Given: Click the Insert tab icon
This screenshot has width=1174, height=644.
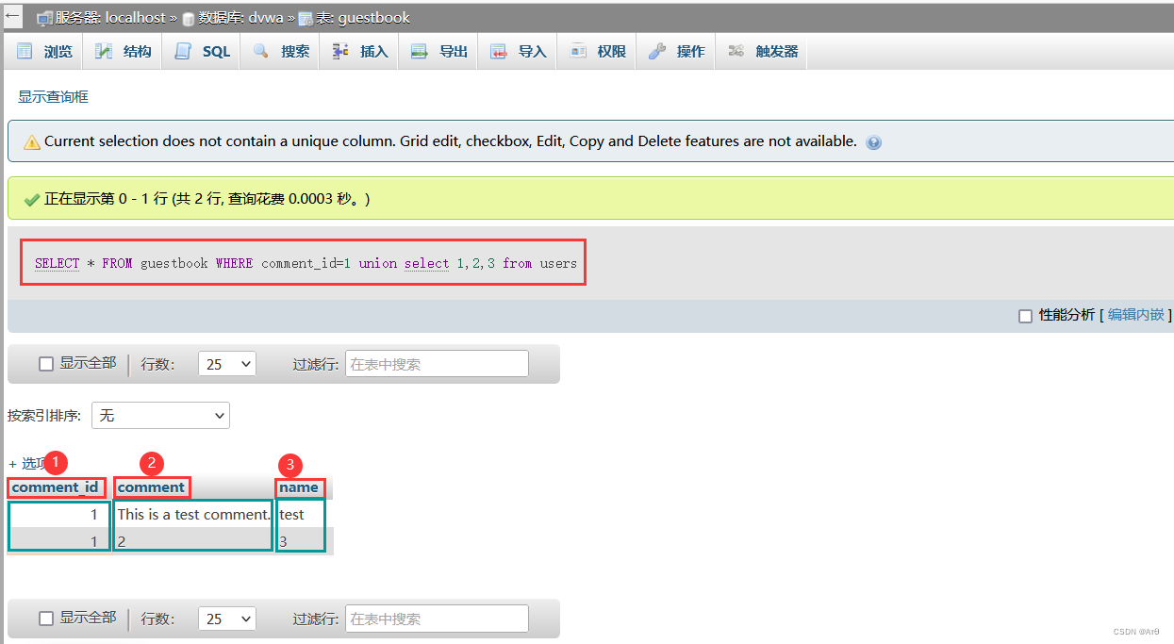Looking at the screenshot, I should 340,52.
